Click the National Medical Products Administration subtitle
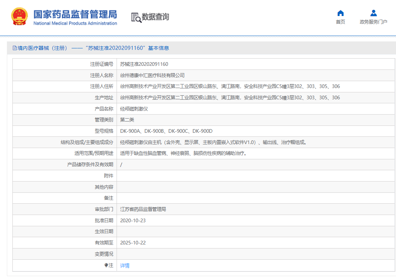The width and height of the screenshot is (396, 279). click(x=75, y=23)
